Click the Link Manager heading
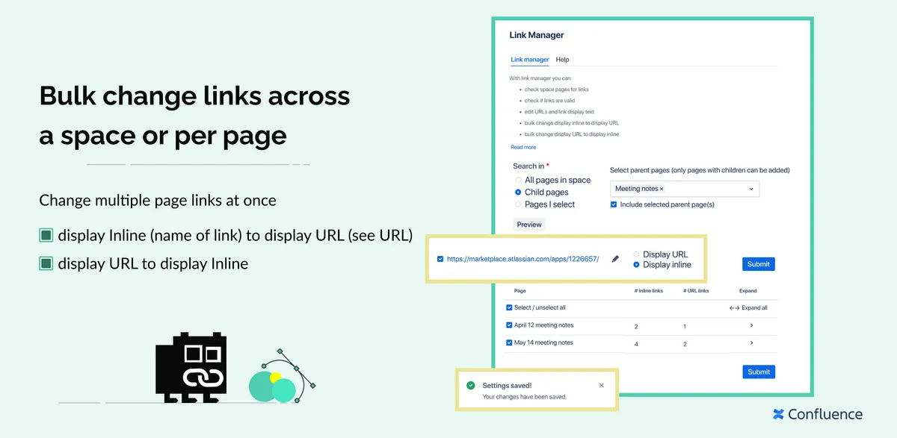The height and width of the screenshot is (438, 897). [x=537, y=35]
